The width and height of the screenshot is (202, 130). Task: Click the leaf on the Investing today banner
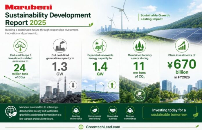pos(196,115)
